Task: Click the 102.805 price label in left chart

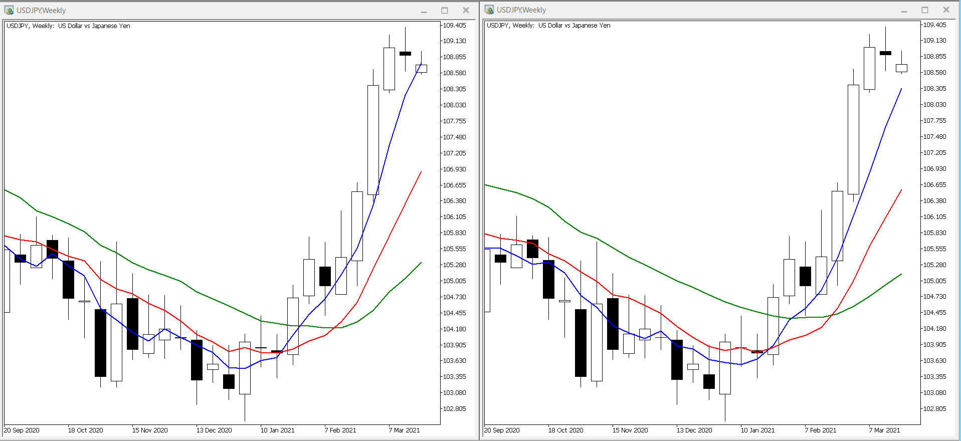Action: [x=454, y=409]
